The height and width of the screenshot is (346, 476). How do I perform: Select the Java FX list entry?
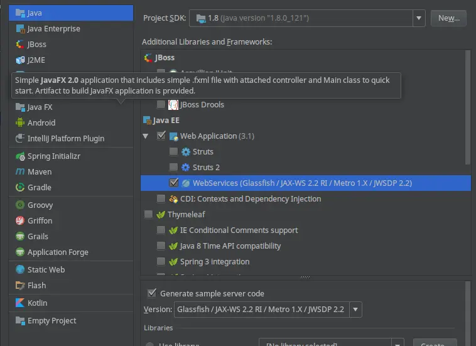pyautogui.click(x=71, y=107)
